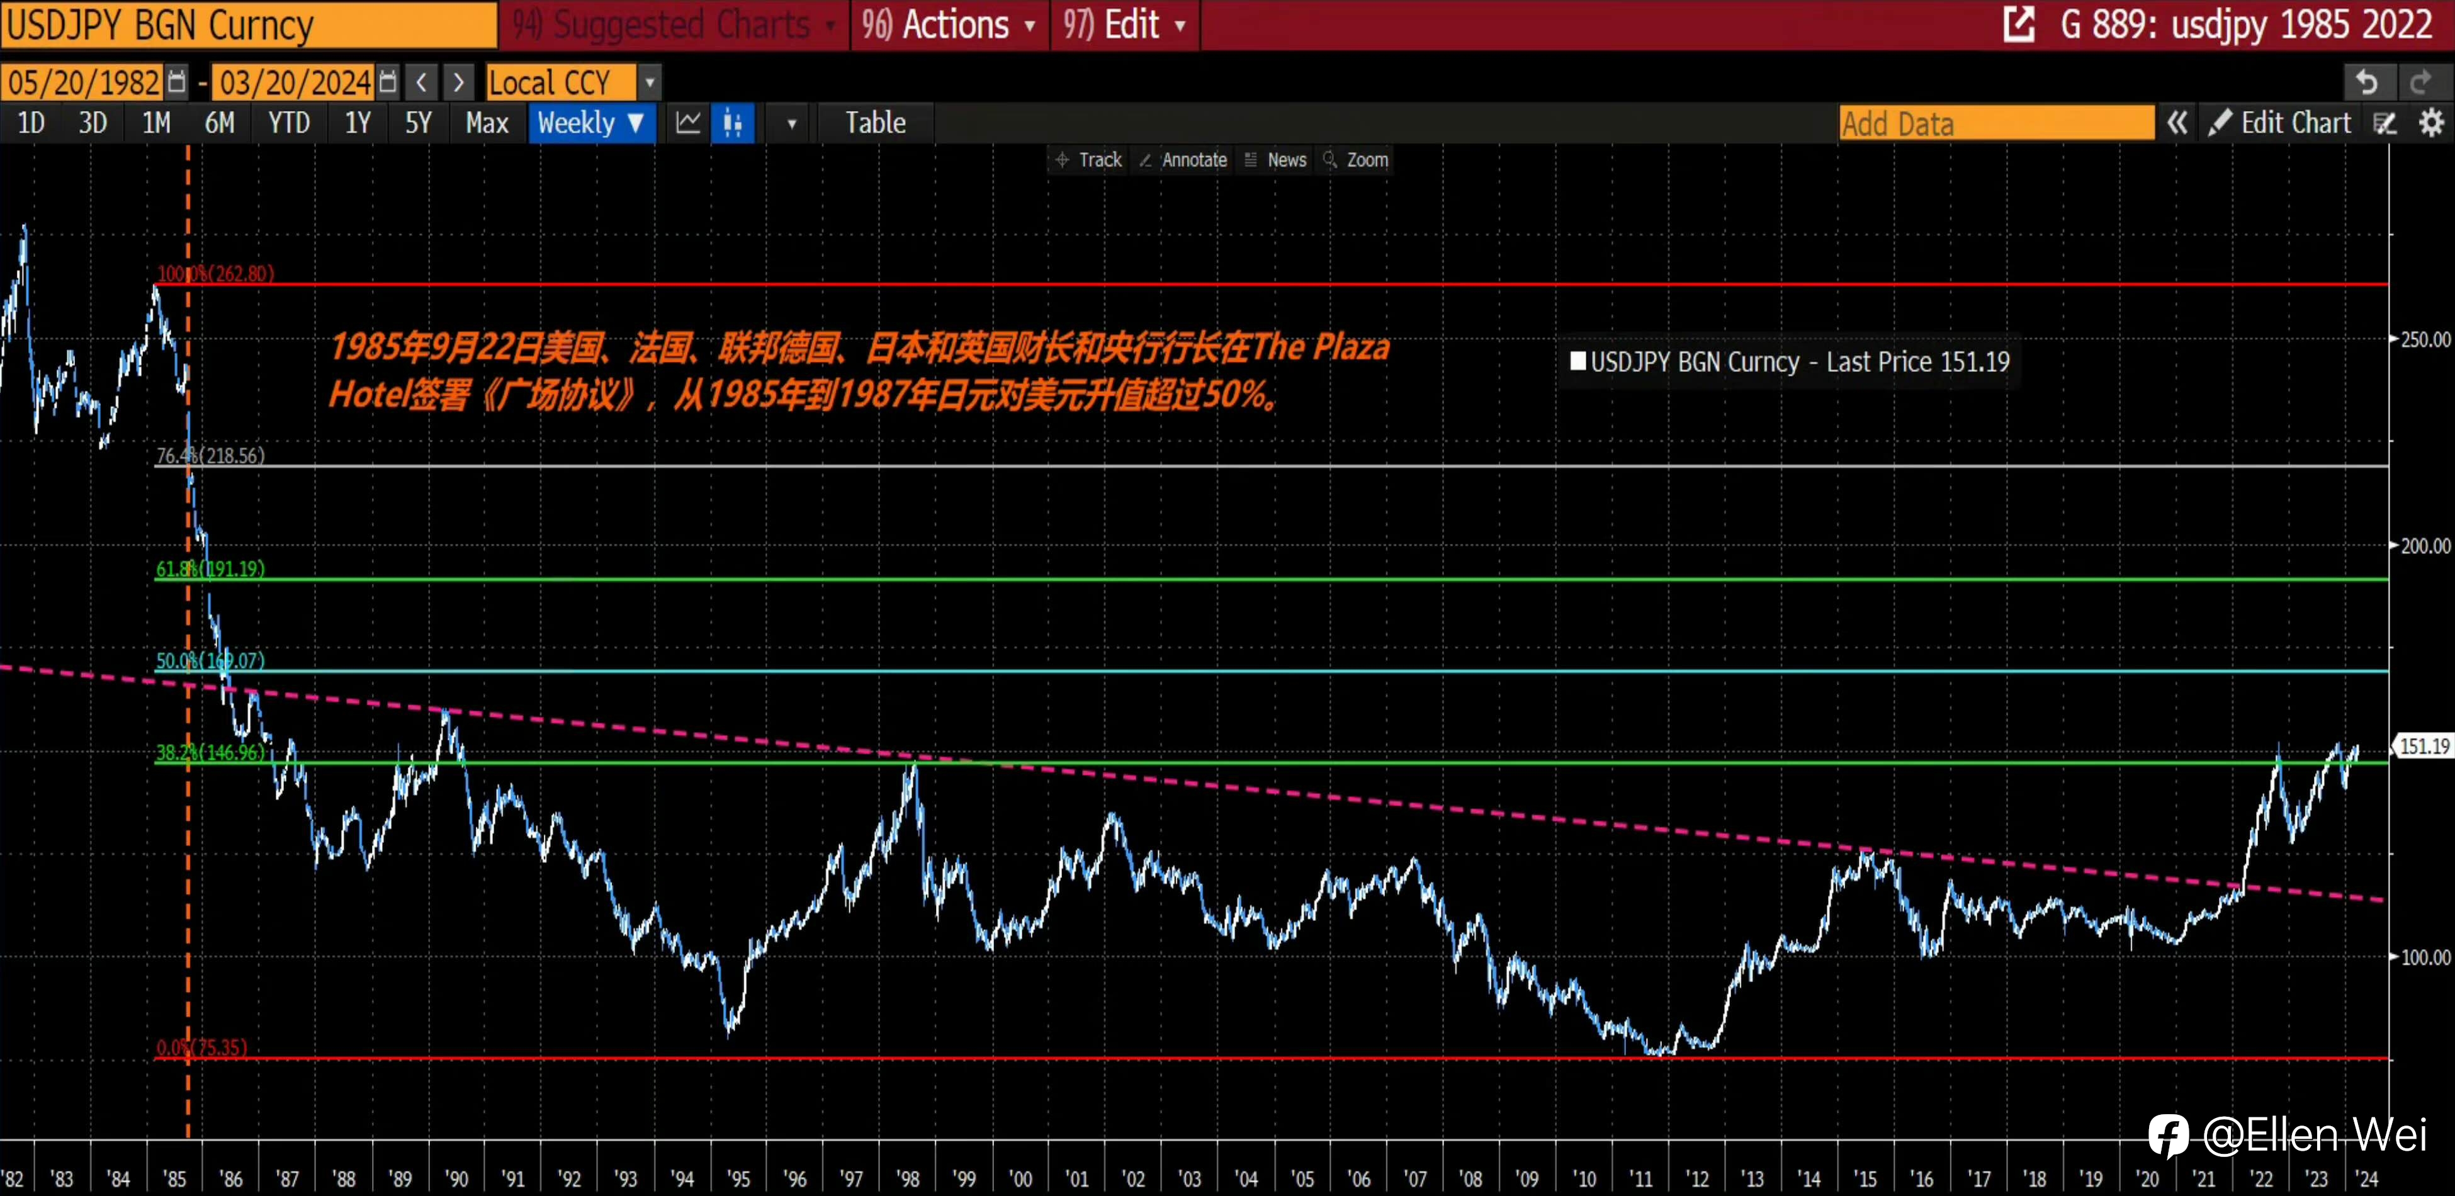Image resolution: width=2455 pixels, height=1196 pixels.
Task: Select the 6M range tab
Action: pyautogui.click(x=220, y=123)
